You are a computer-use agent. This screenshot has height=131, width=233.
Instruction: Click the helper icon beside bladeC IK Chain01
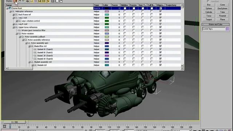(35, 56)
